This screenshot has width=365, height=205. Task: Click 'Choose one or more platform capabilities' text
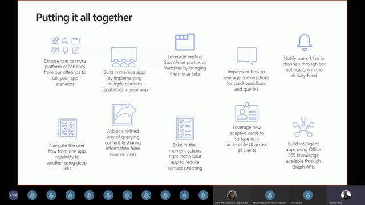(65, 72)
